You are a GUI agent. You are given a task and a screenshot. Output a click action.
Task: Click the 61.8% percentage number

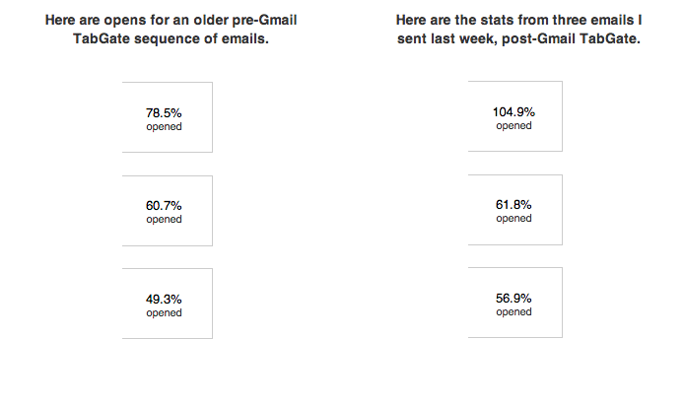click(514, 205)
